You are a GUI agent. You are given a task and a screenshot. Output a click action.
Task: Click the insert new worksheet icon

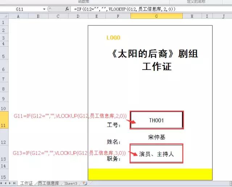[x=85, y=183]
